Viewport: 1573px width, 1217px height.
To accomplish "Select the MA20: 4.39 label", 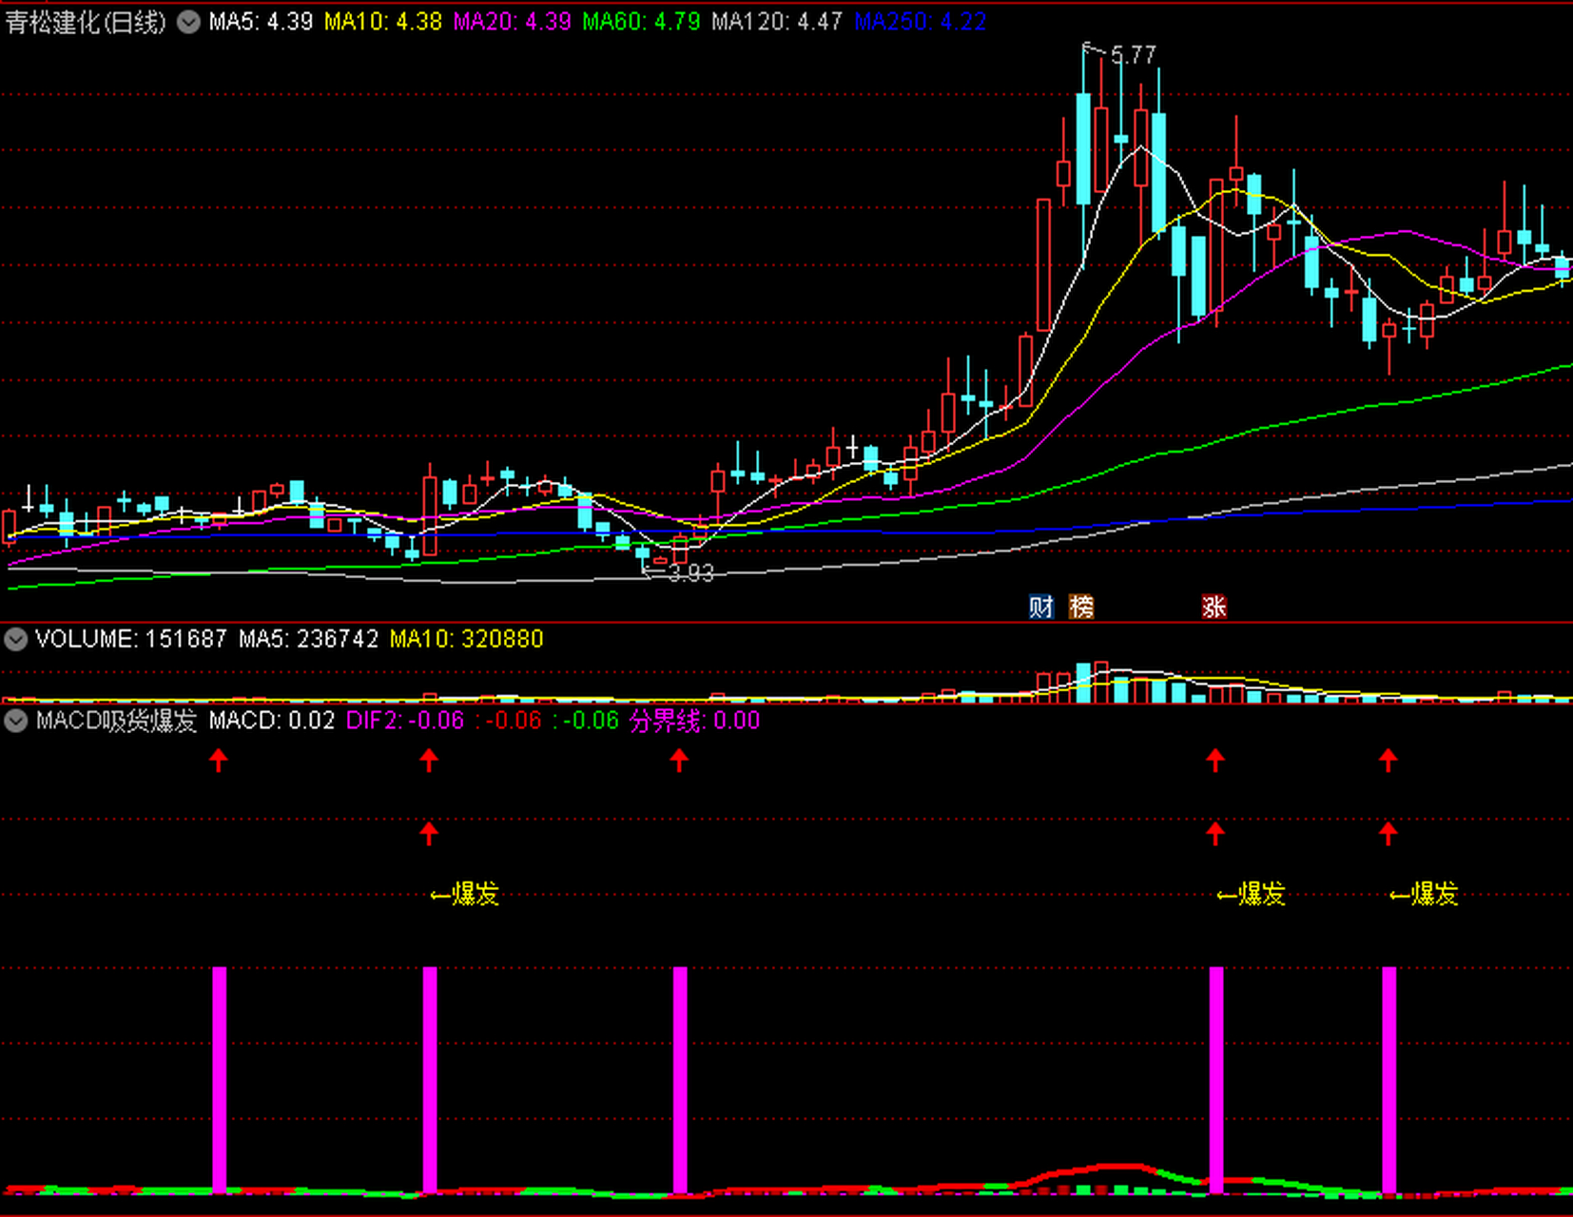I will [512, 22].
